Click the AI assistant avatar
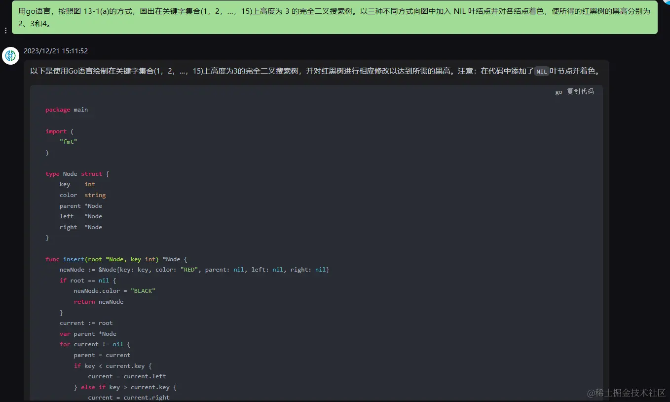Viewport: 670px width, 402px height. (x=10, y=56)
